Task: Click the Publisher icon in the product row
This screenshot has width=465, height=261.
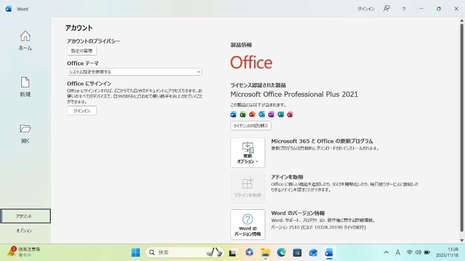Action: pyautogui.click(x=280, y=114)
